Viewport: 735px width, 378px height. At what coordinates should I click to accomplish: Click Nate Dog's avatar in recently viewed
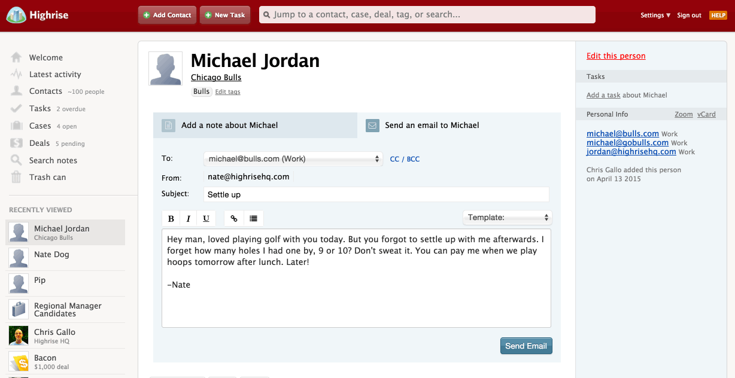pyautogui.click(x=19, y=258)
